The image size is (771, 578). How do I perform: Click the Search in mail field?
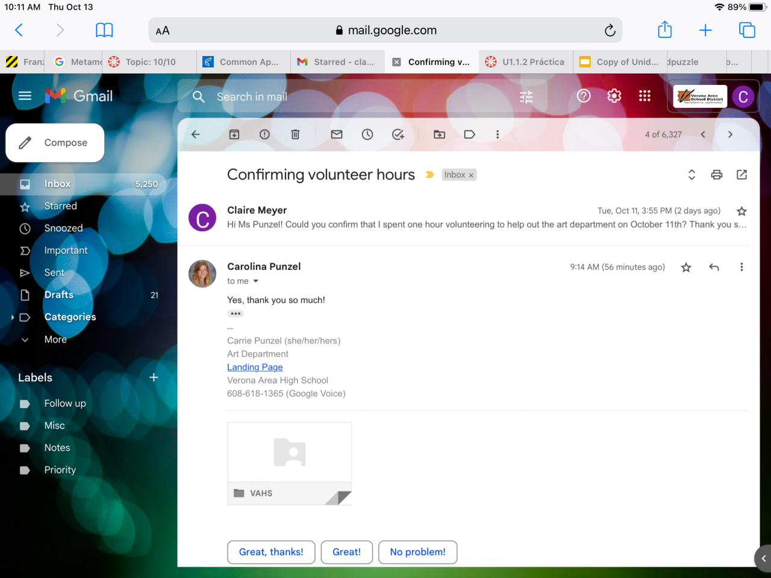point(361,96)
